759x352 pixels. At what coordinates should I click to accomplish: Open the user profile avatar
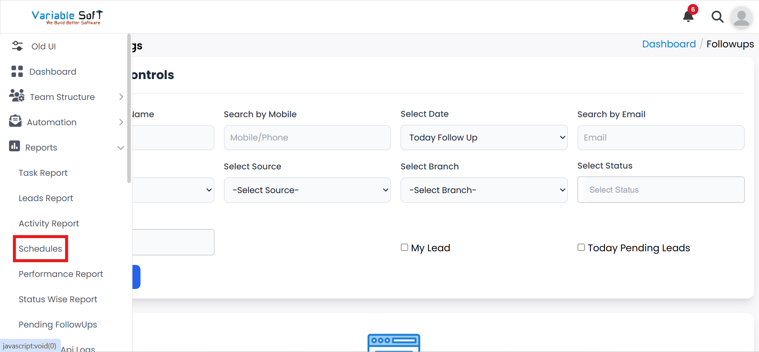pyautogui.click(x=741, y=17)
